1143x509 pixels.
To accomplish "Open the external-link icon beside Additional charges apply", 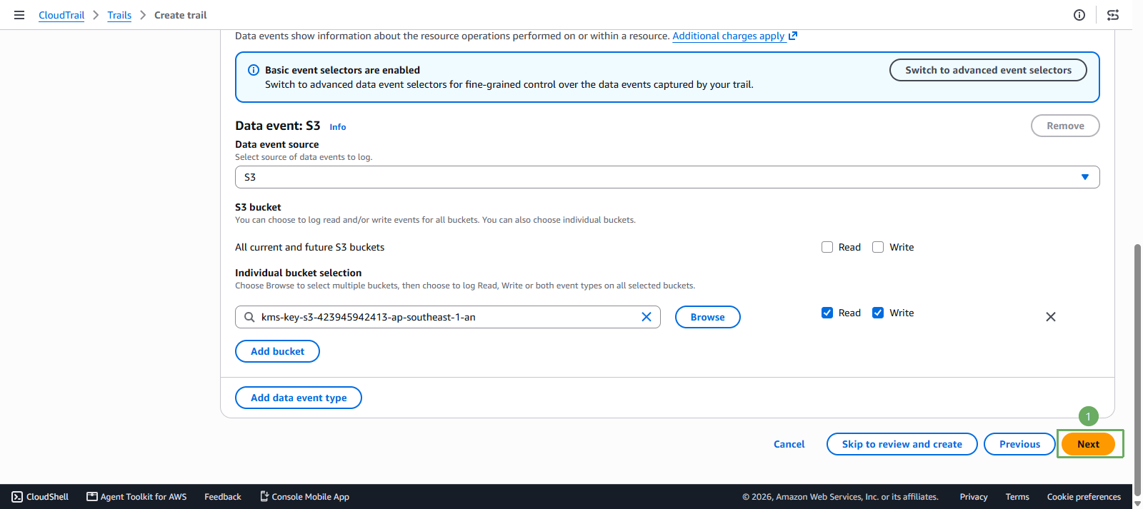I will [793, 36].
